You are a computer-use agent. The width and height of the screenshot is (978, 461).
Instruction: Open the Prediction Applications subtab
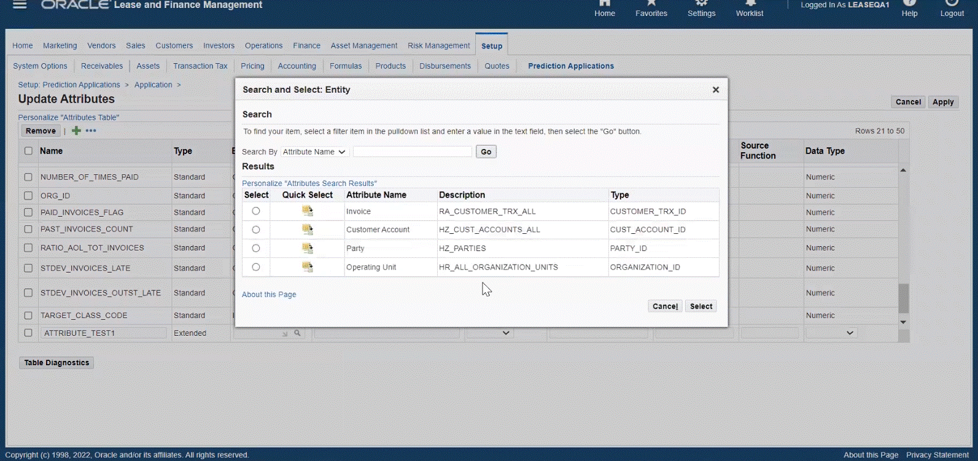(571, 66)
